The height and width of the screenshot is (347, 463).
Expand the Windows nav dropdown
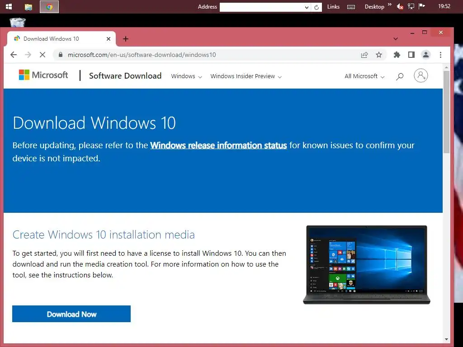coord(186,76)
